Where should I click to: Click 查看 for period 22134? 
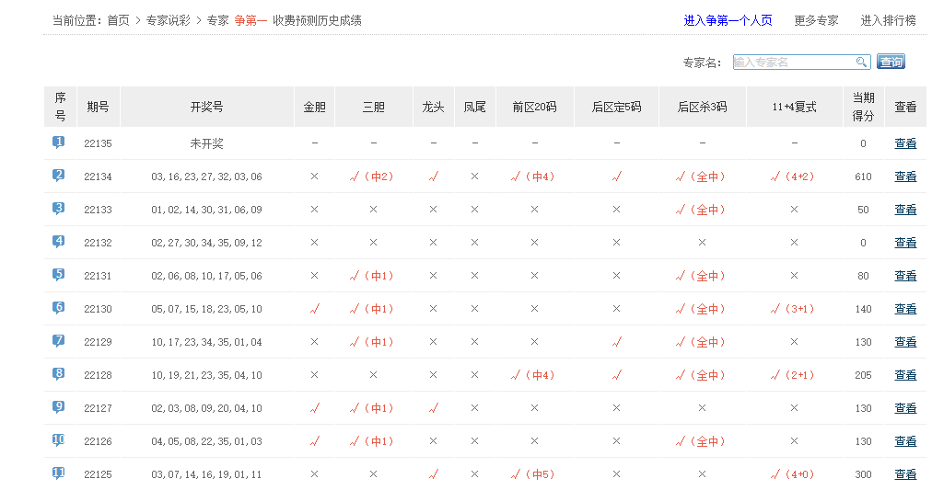[x=905, y=177]
